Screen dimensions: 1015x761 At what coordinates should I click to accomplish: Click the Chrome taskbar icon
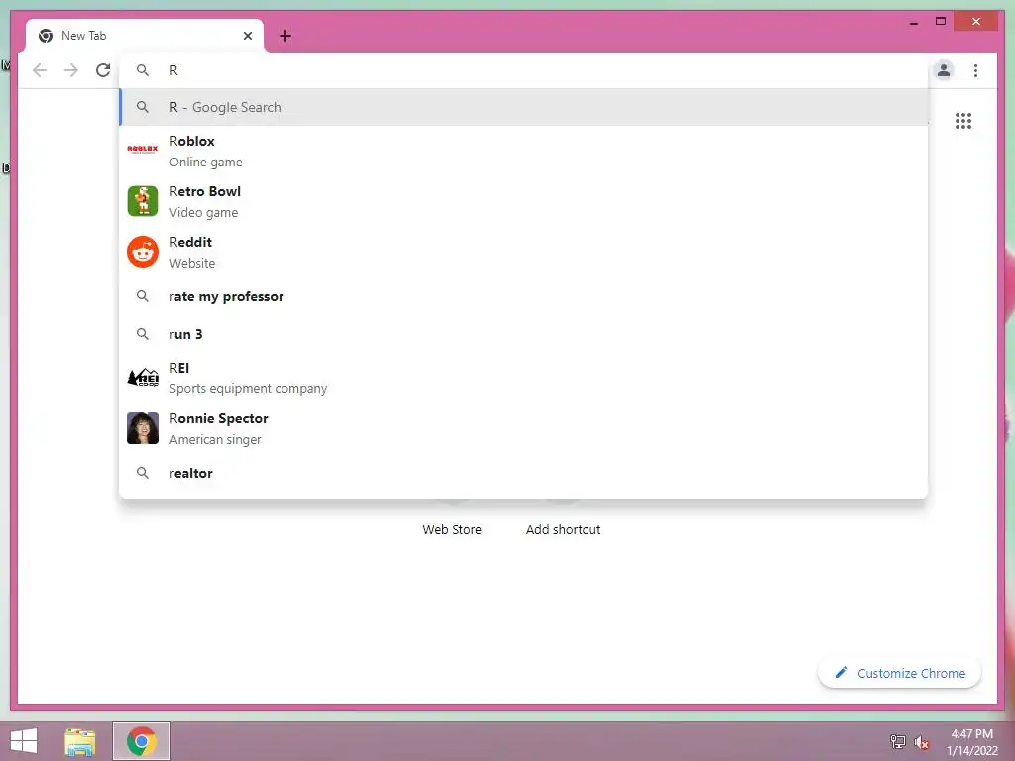141,741
